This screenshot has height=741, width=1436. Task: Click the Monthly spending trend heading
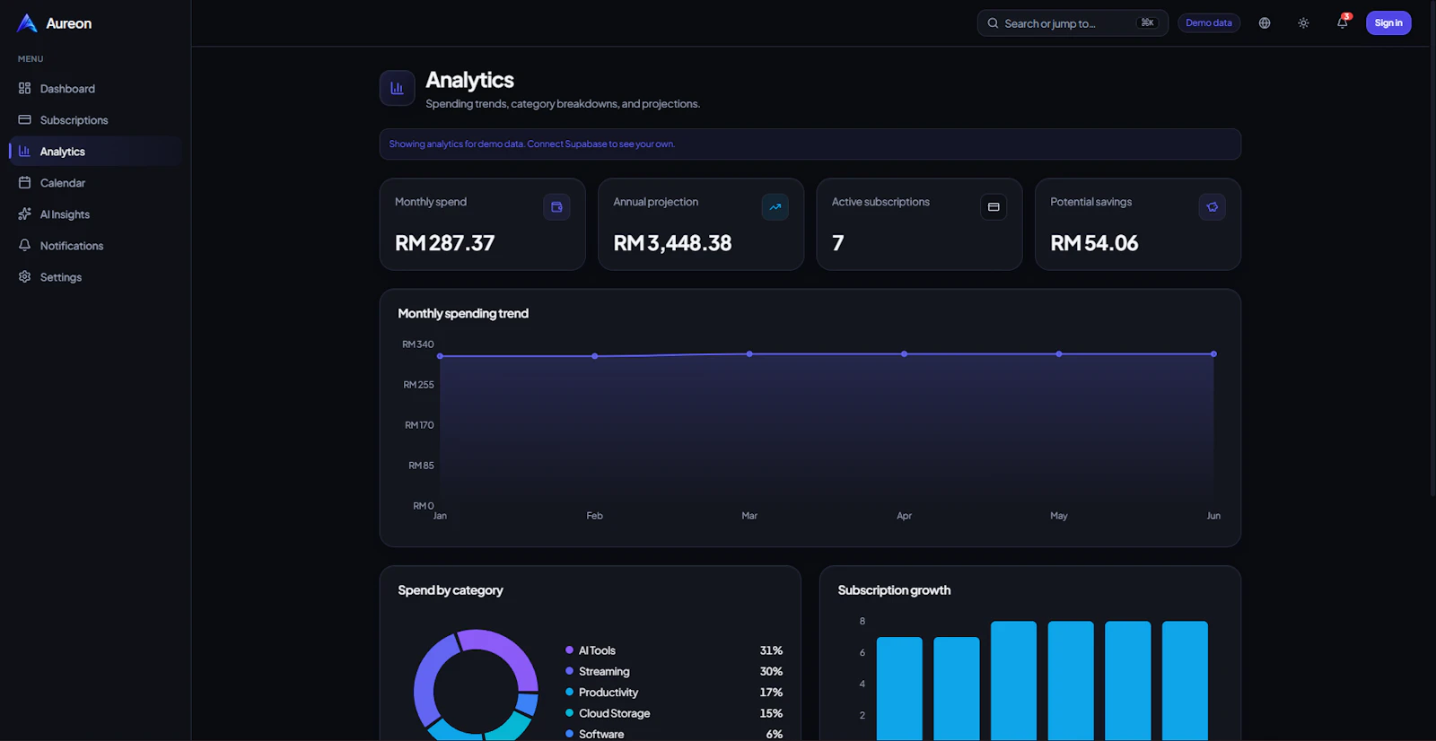coord(463,313)
